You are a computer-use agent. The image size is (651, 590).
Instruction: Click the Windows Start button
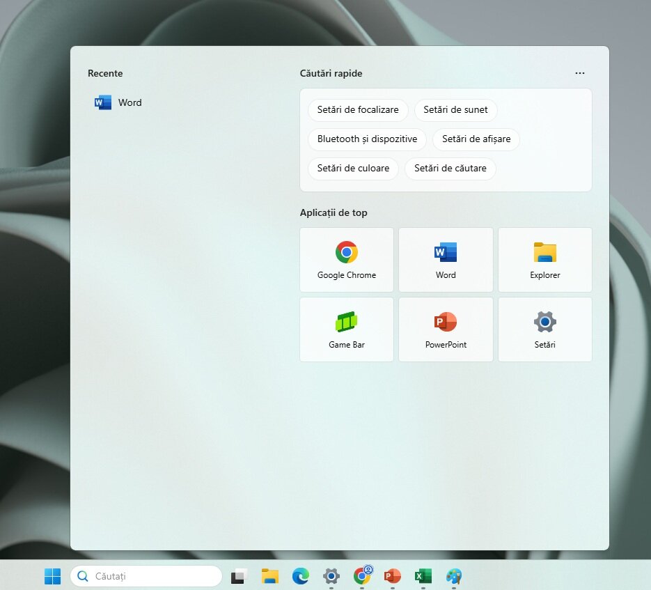coord(52,576)
